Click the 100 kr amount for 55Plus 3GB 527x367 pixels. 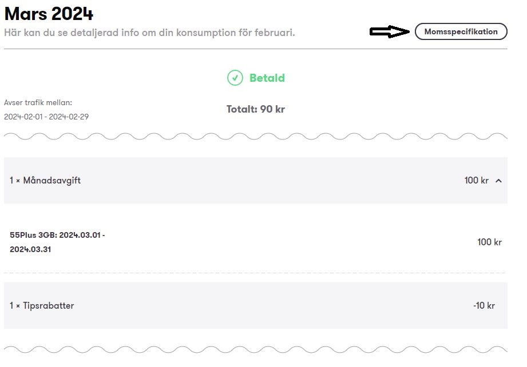pos(489,242)
